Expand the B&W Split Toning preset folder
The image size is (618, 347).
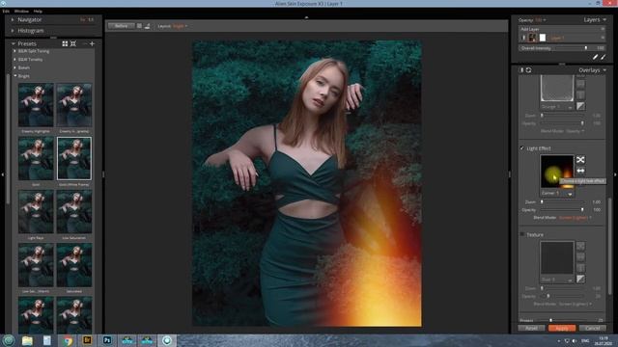point(15,51)
